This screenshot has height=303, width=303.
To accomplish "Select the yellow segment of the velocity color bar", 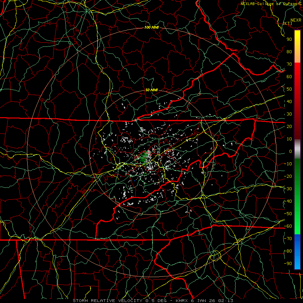I will pos(297,46).
